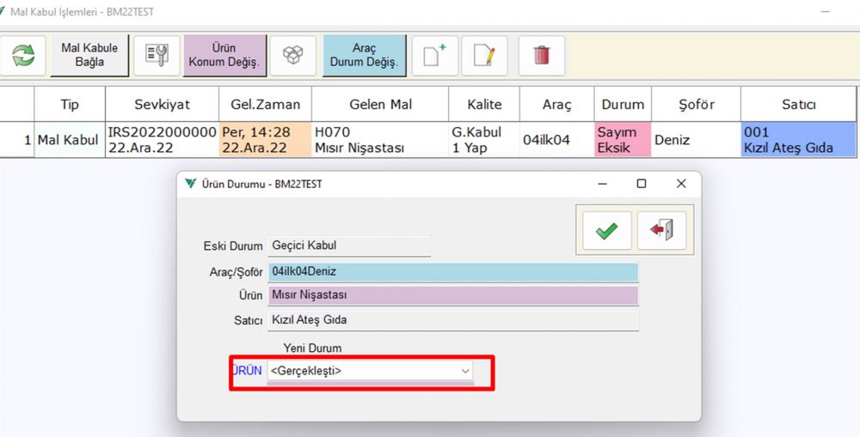860x437 pixels.
Task: Select the Sayım Eksik status cell
Action: point(622,140)
